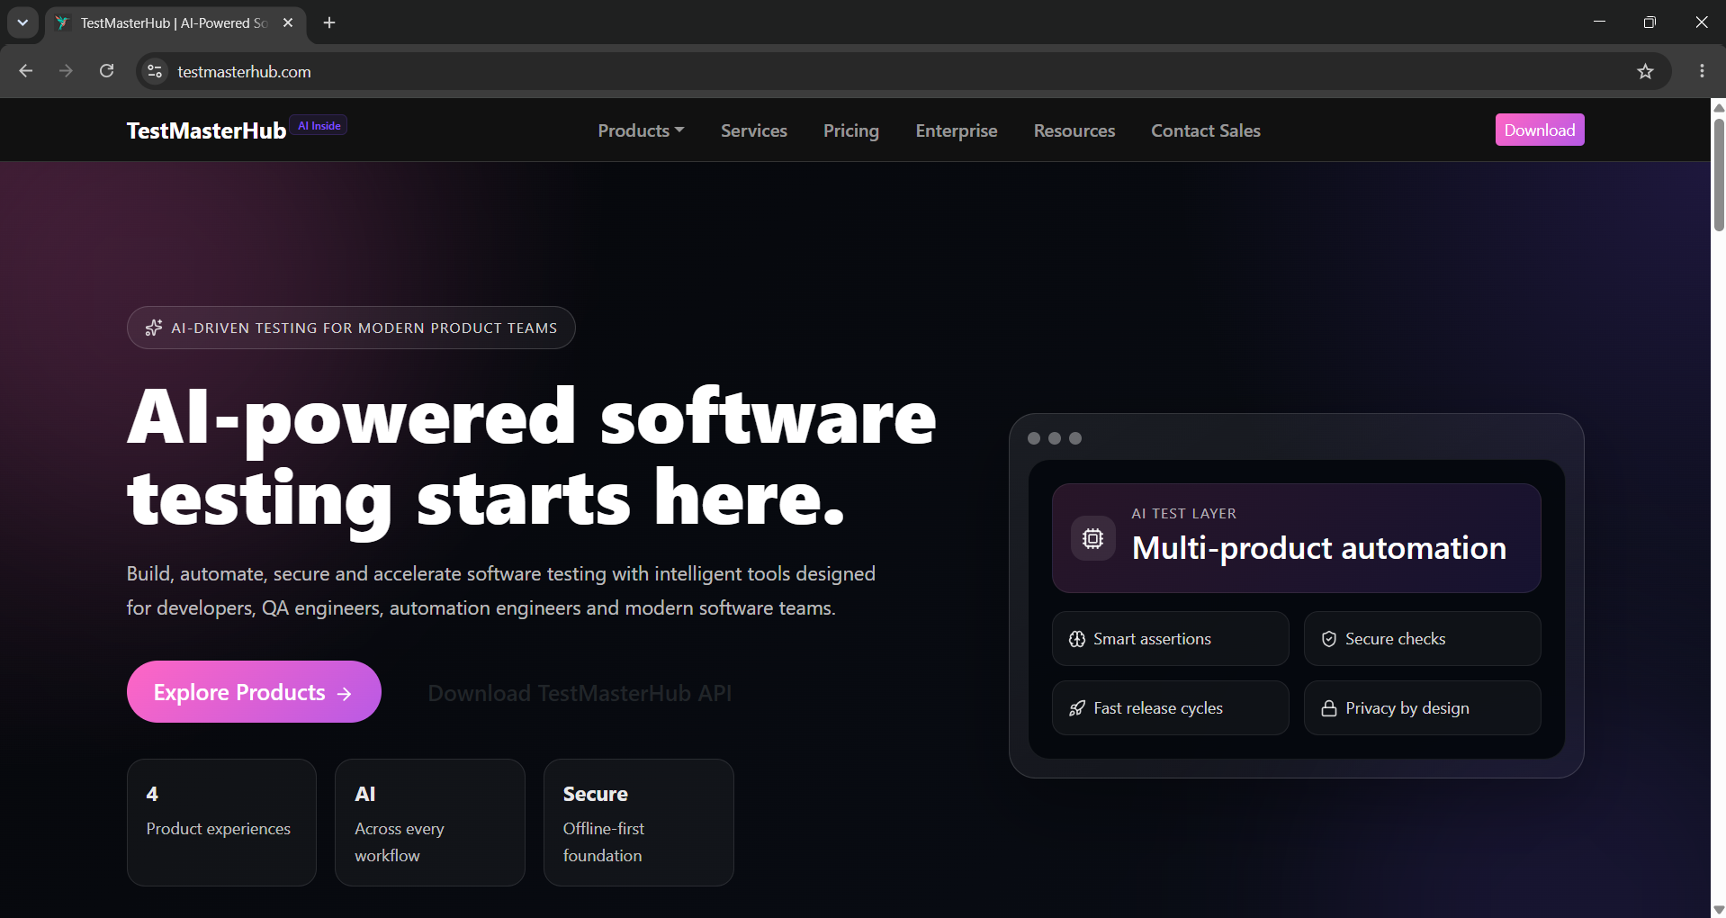Open the Services nav item
This screenshot has width=1726, height=918.
(754, 130)
